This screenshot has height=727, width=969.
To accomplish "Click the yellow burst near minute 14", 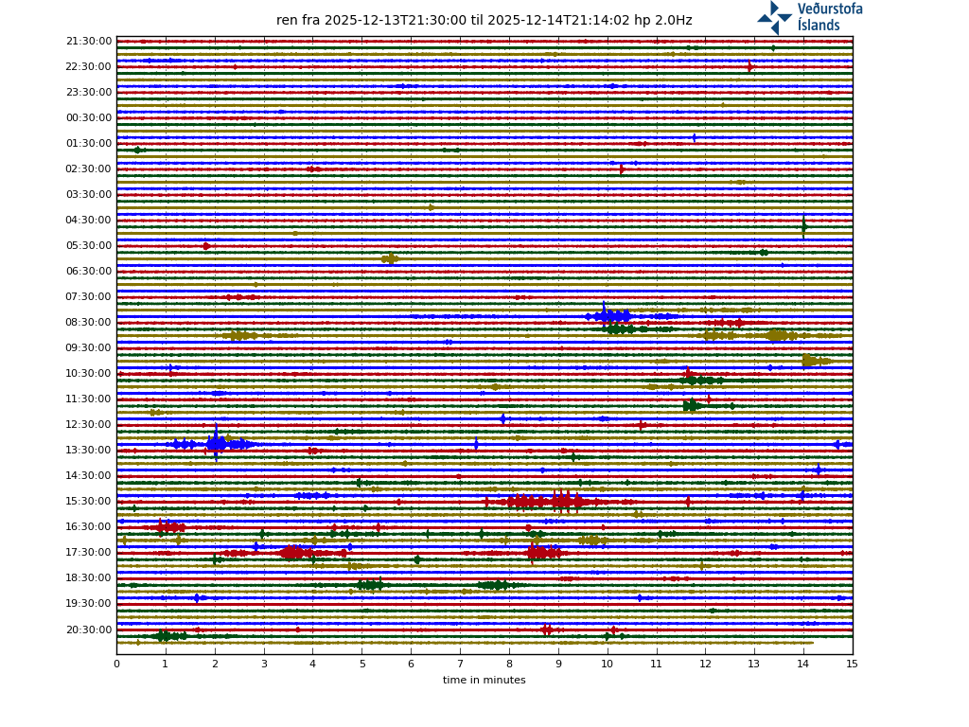I will click(810, 361).
